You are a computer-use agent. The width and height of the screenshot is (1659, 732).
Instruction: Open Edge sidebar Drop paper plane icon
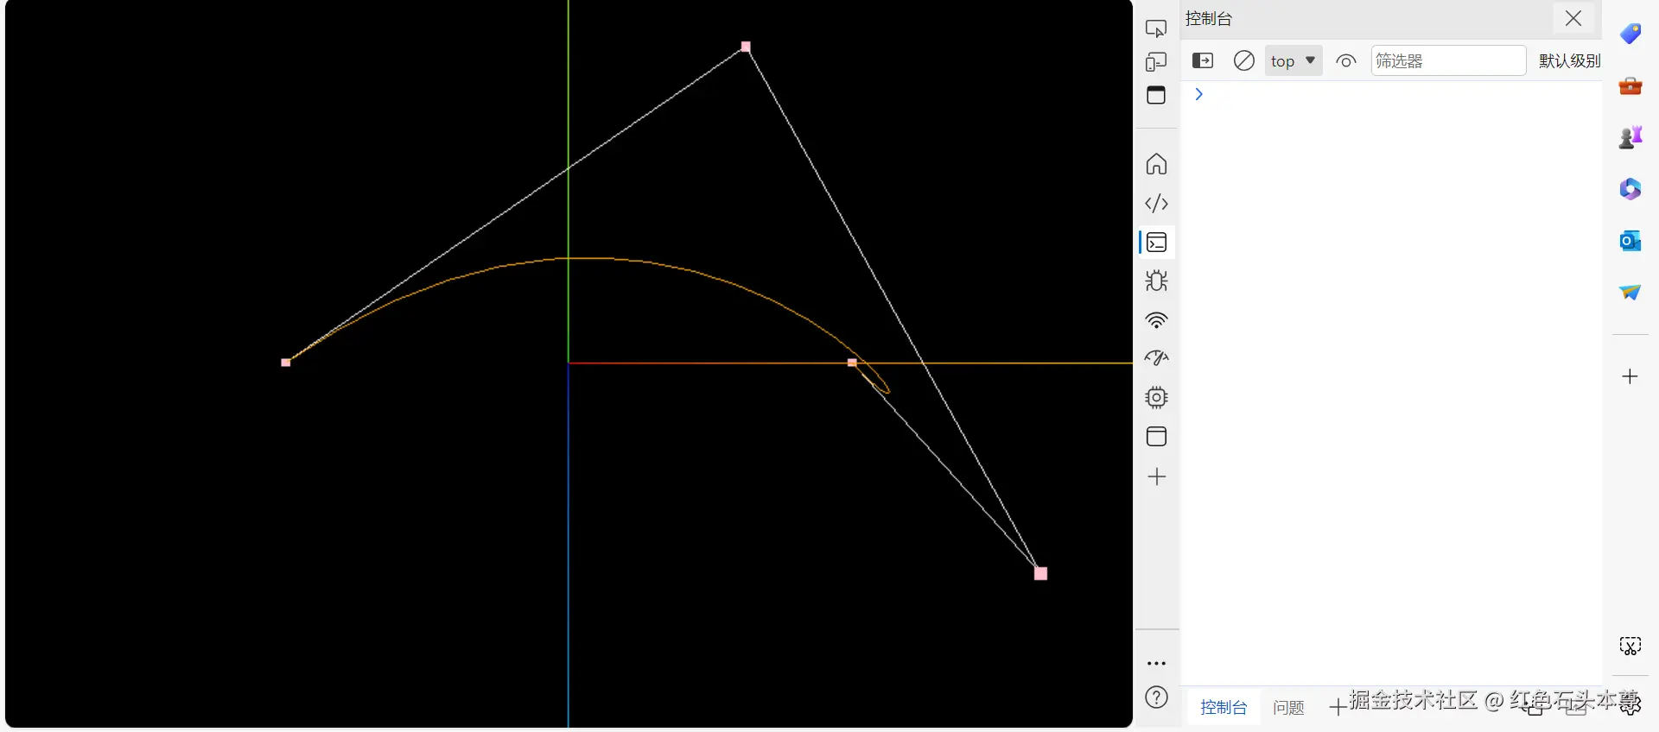pos(1630,293)
